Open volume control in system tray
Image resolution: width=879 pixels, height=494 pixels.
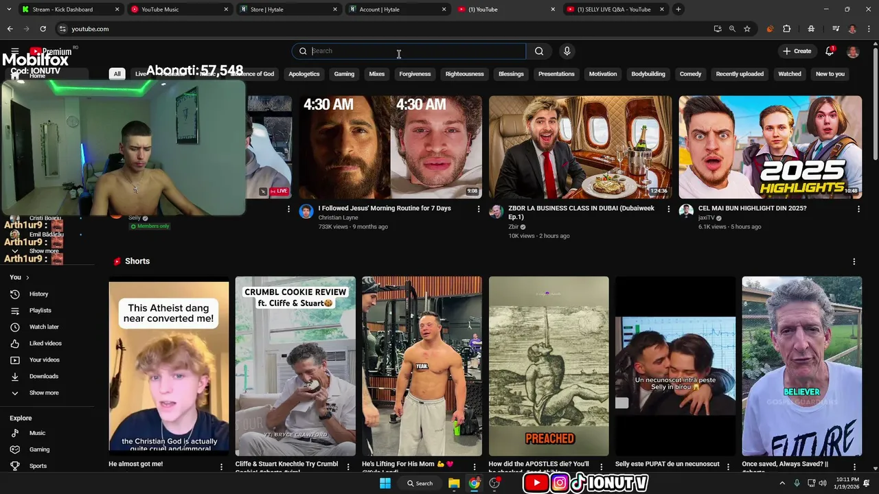pyautogui.click(x=823, y=483)
